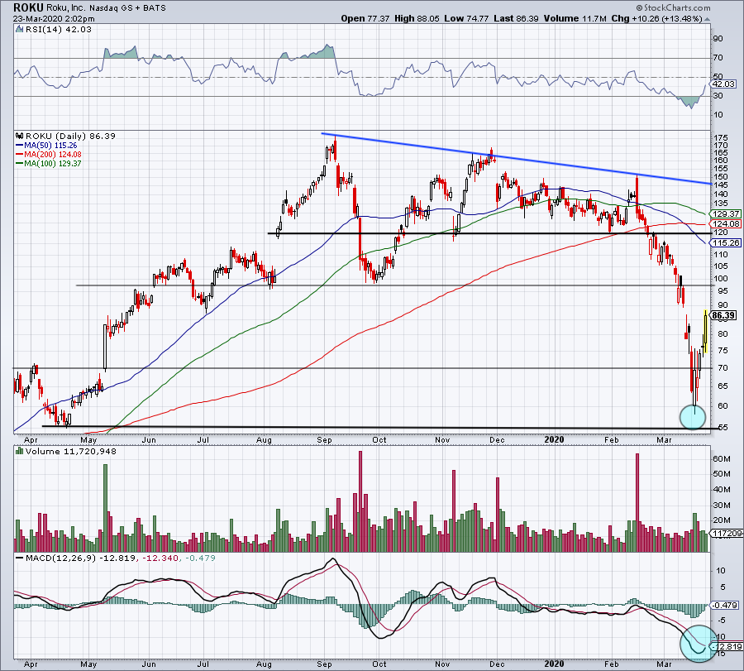The image size is (744, 671).
Task: Click the 124.08 price tag on right axis
Action: 726,223
